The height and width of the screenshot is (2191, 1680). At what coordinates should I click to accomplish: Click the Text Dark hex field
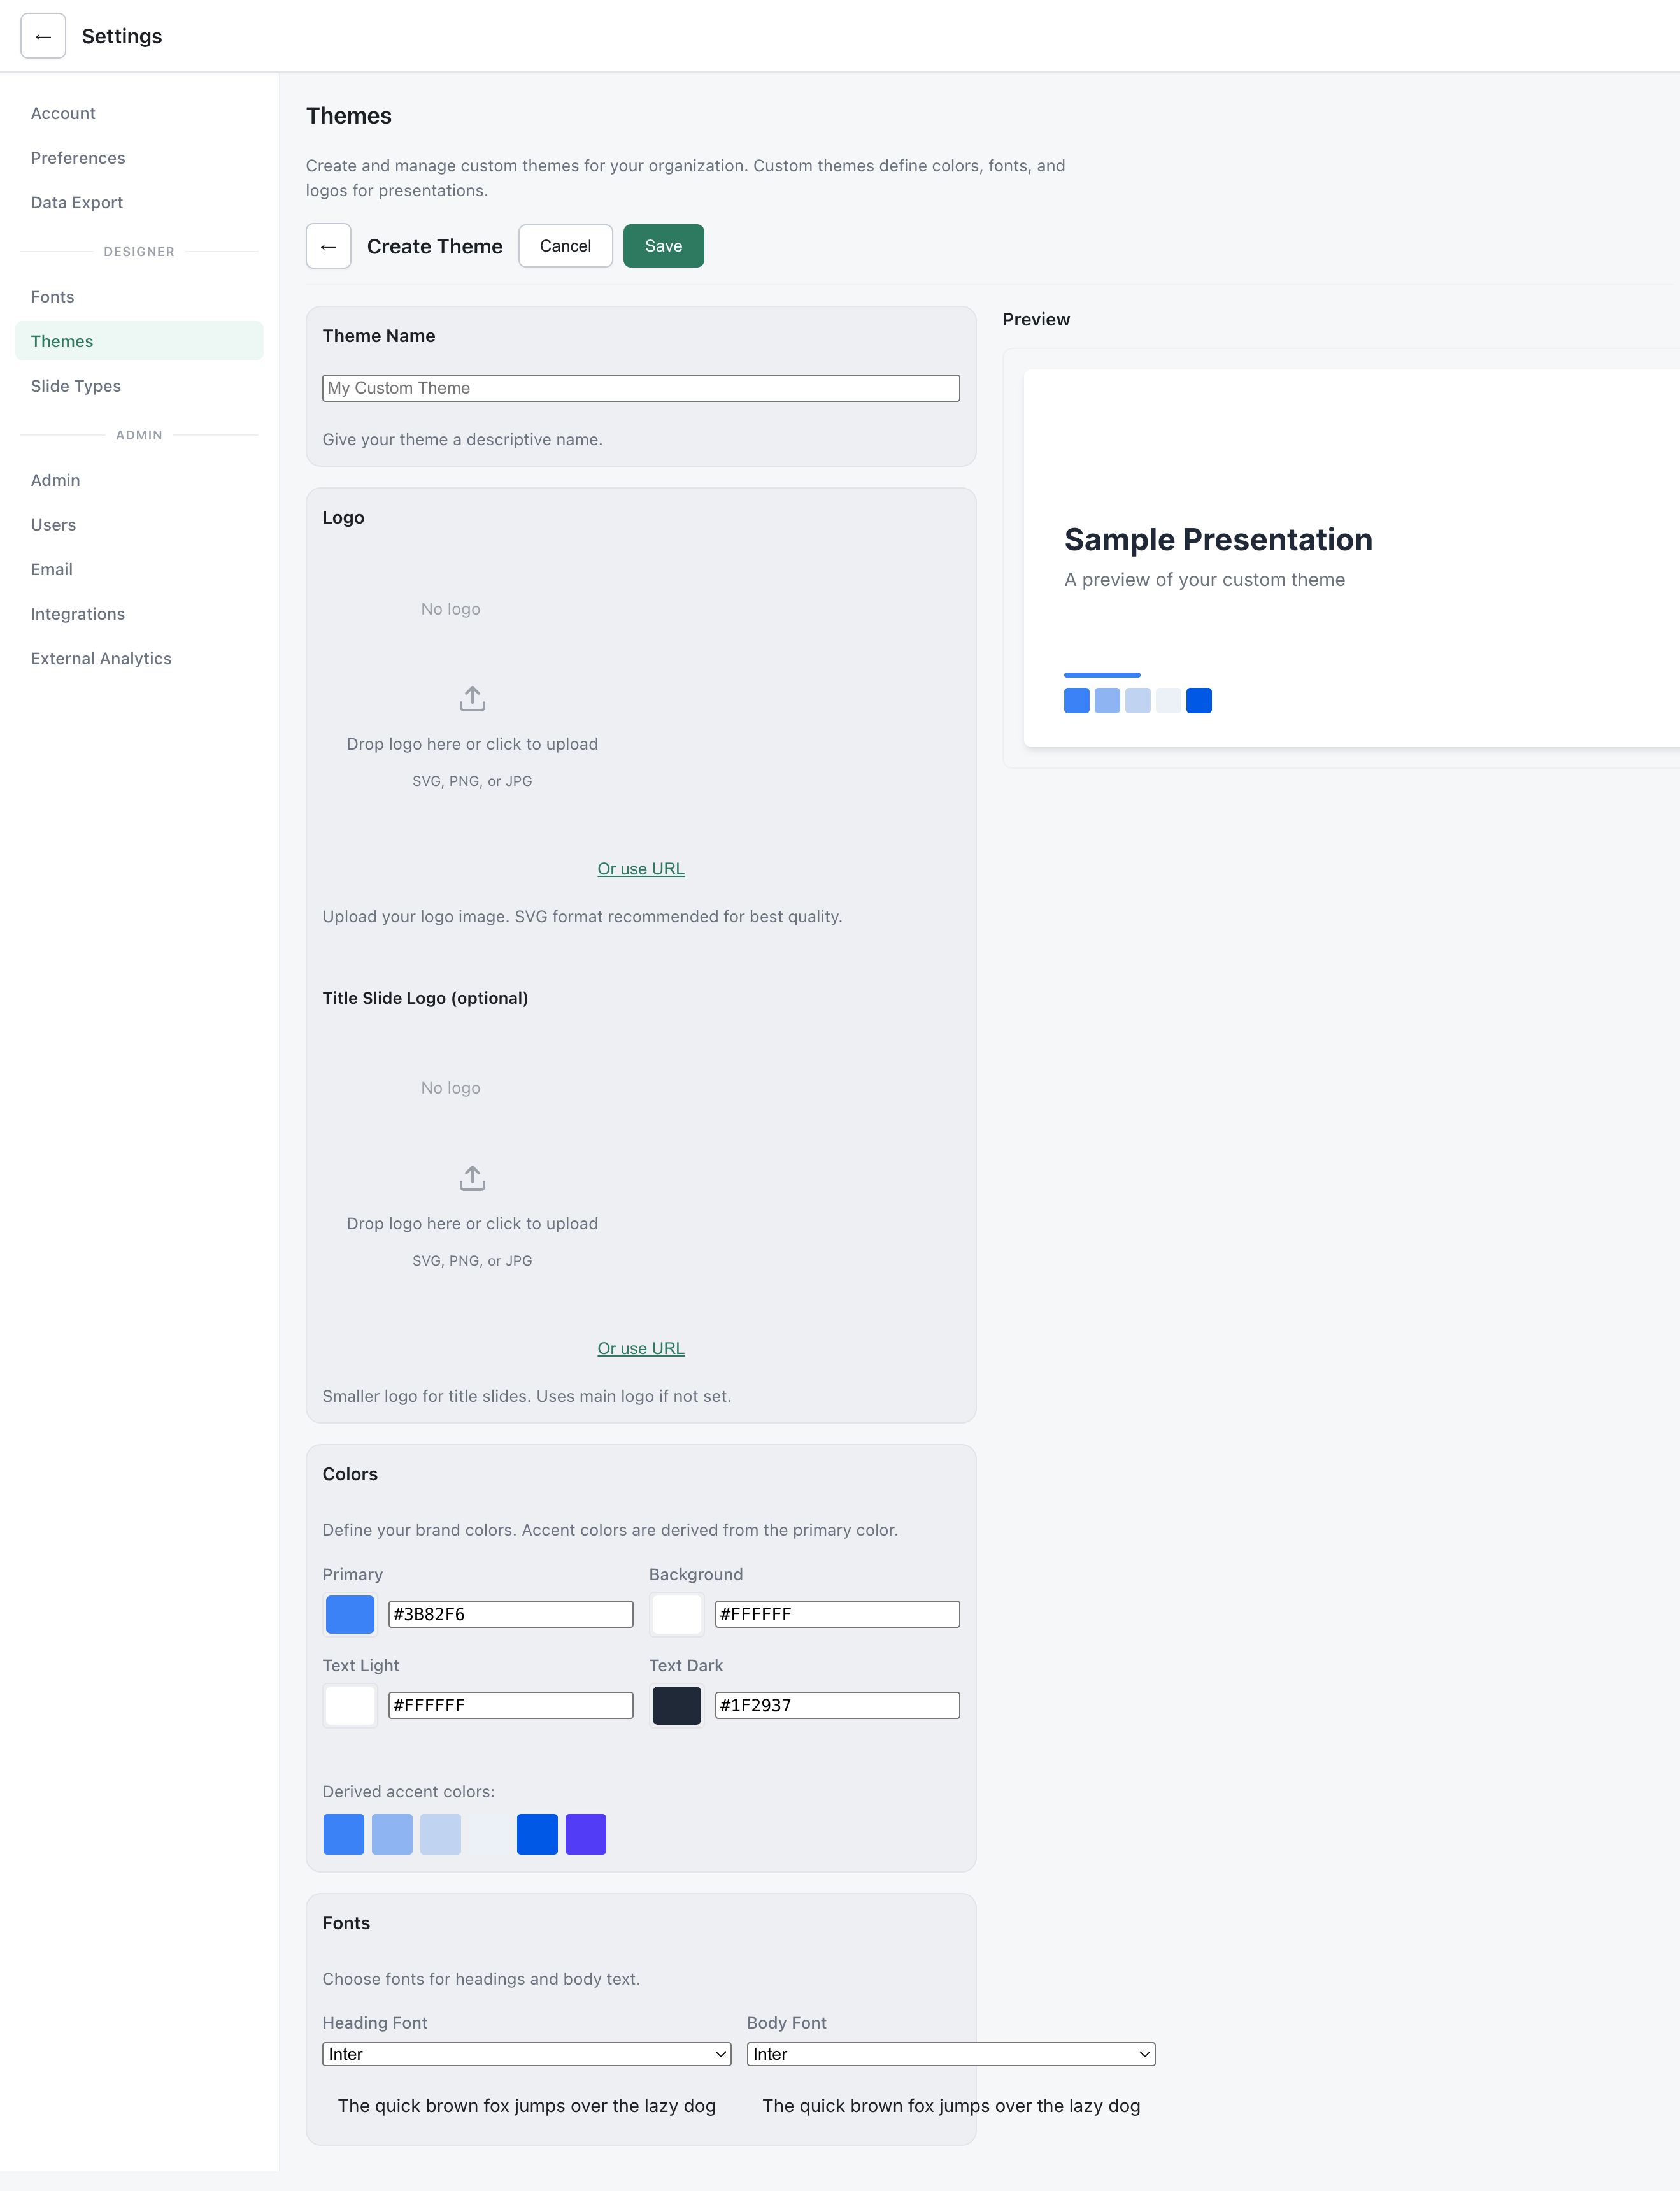pos(837,1705)
